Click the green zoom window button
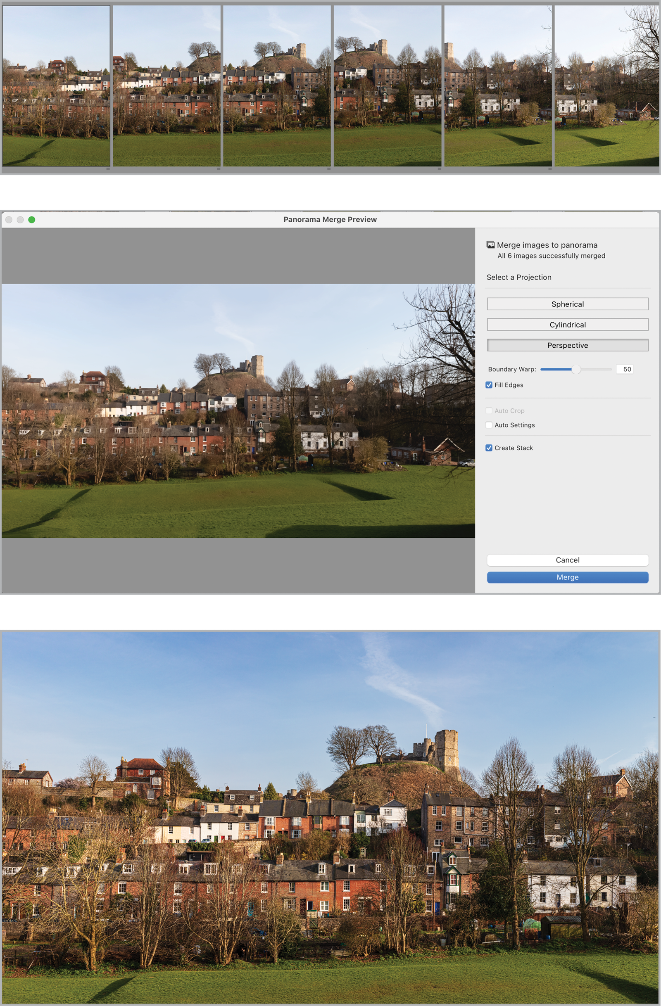 (32, 220)
